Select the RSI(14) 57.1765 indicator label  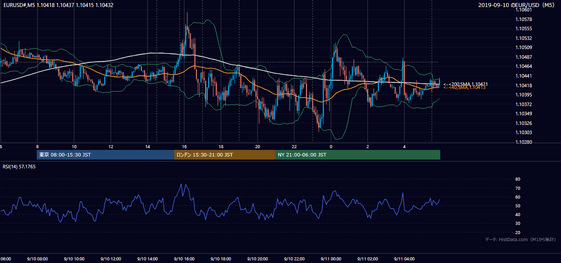tap(19, 167)
